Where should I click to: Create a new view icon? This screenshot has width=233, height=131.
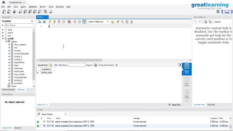[x=30, y=12]
